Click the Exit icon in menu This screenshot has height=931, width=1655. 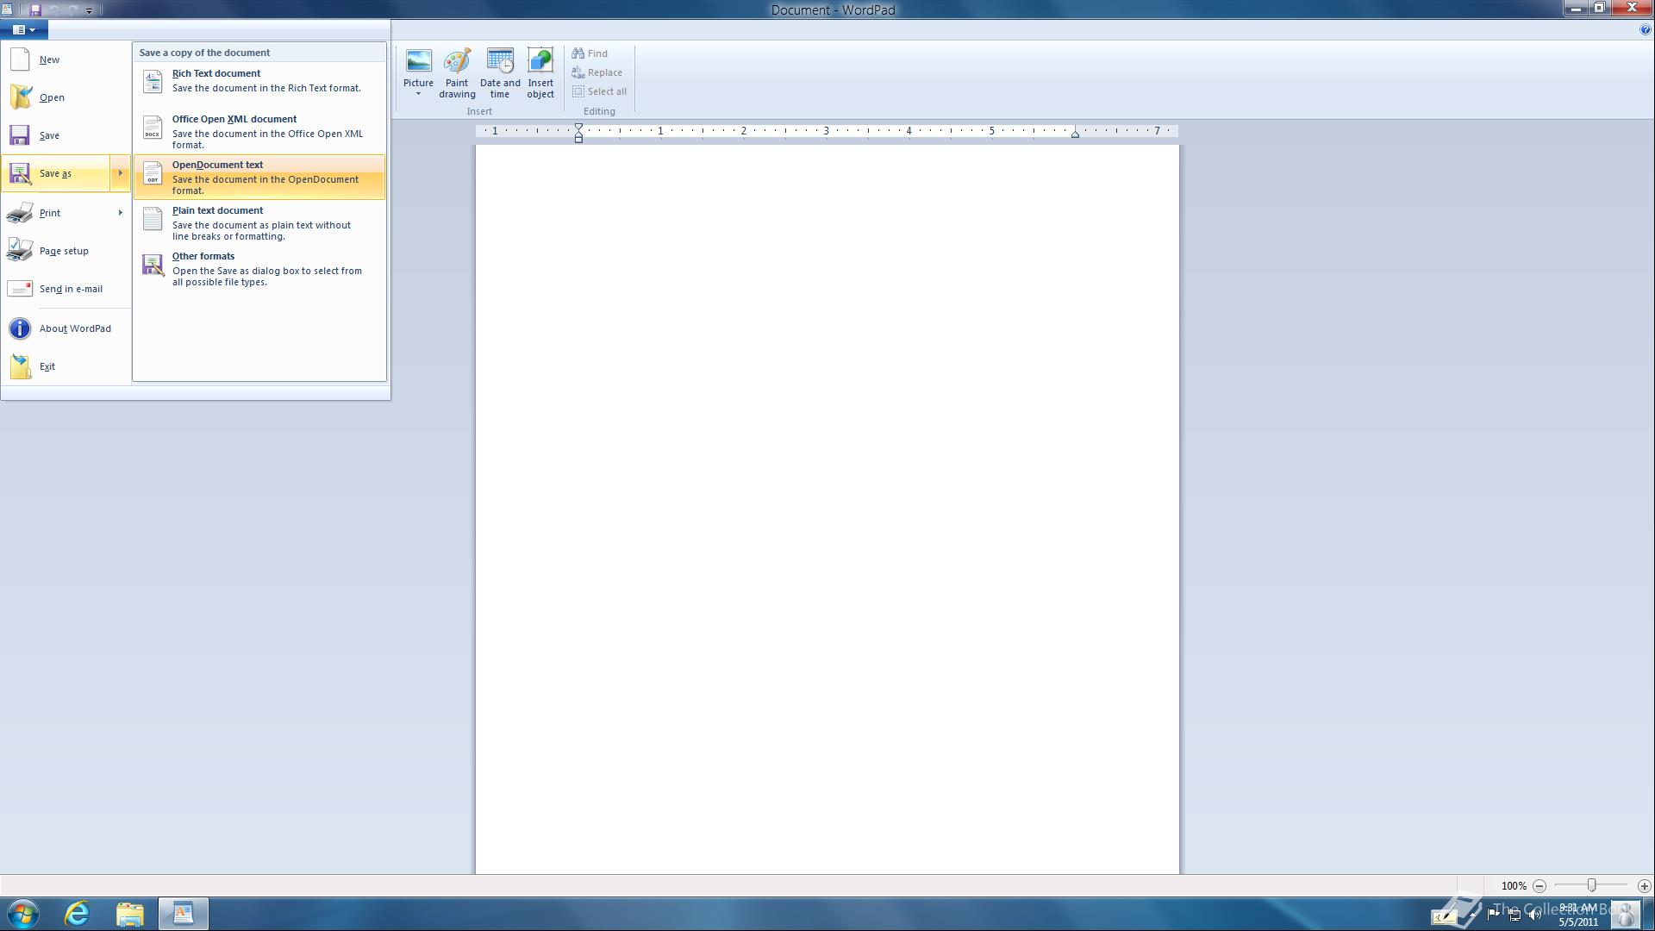tap(20, 366)
